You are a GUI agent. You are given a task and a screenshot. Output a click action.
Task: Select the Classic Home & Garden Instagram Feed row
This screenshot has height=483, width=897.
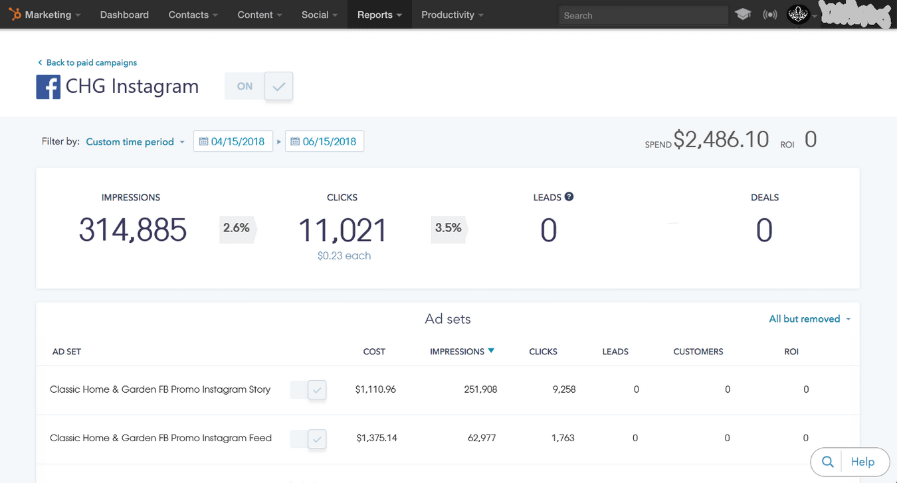pyautogui.click(x=448, y=439)
